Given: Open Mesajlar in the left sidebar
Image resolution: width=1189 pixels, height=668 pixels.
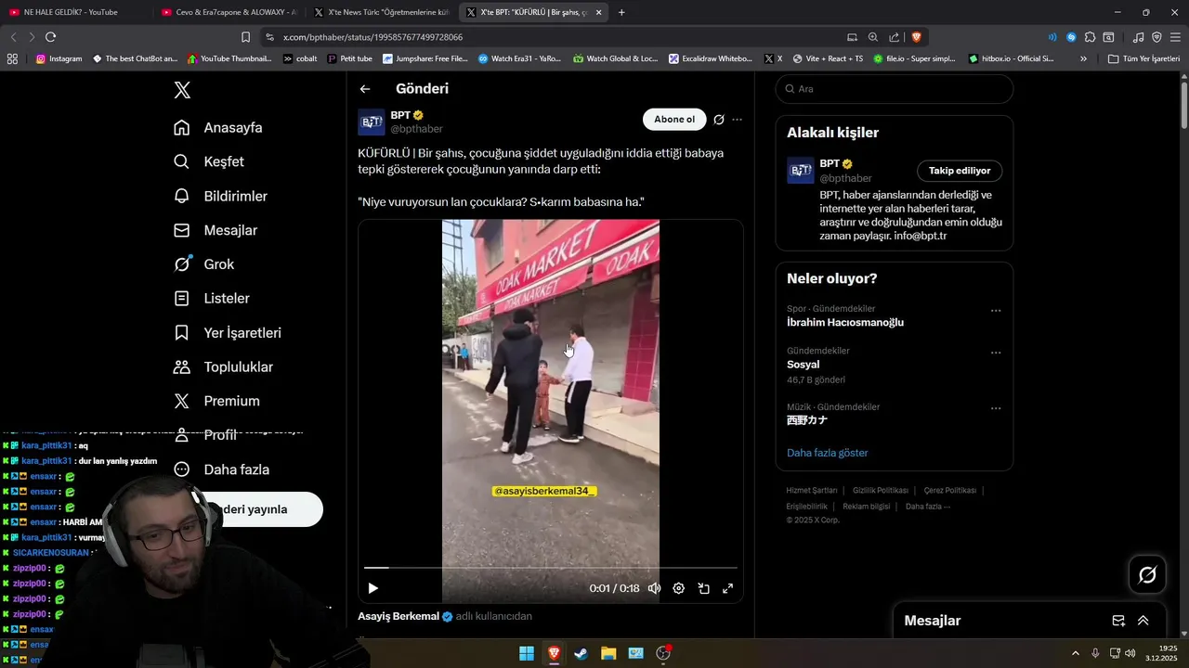Looking at the screenshot, I should [216, 230].
